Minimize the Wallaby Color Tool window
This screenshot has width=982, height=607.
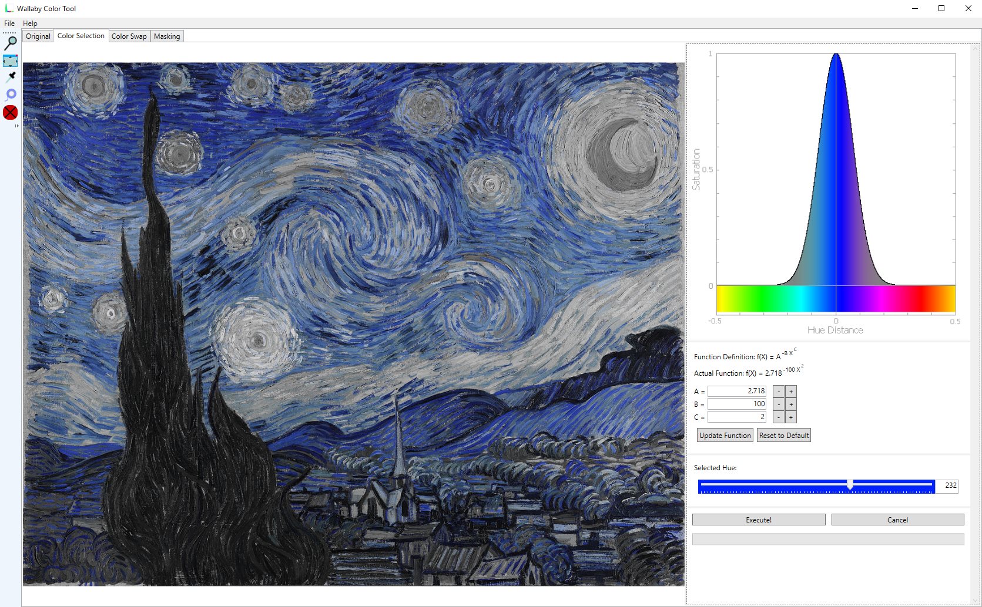point(915,8)
